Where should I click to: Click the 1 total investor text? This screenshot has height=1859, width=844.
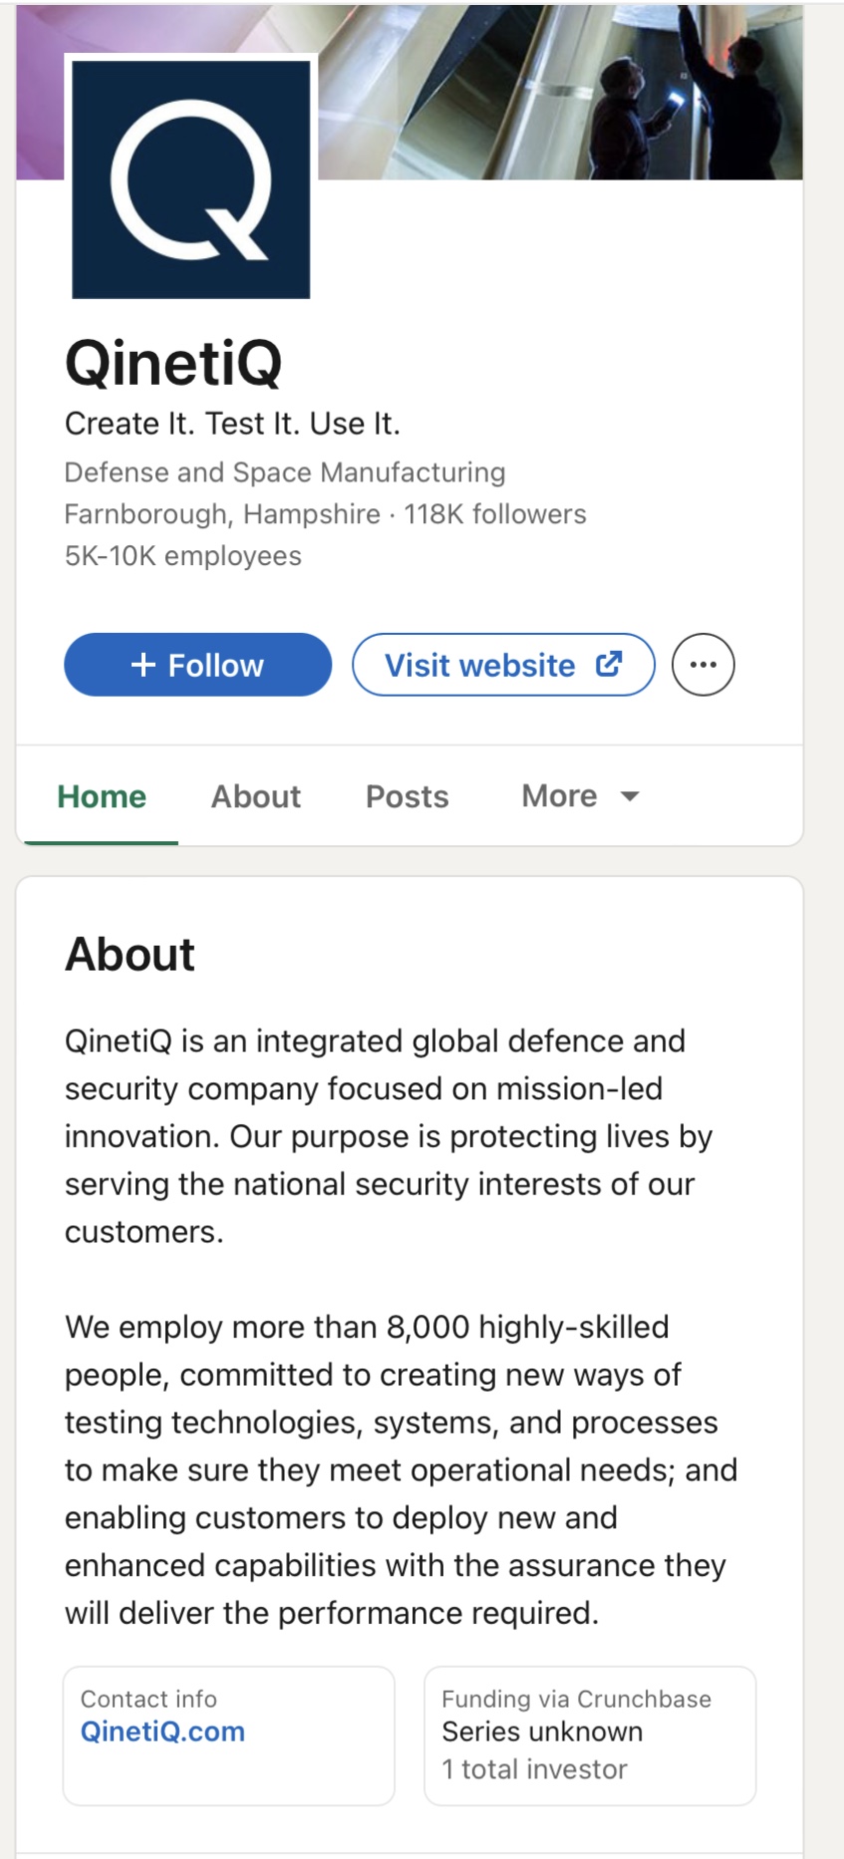[x=534, y=1769]
